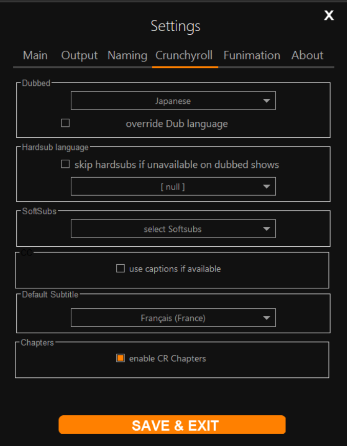Enable override Dub language
The height and width of the screenshot is (446, 347).
[x=65, y=123]
